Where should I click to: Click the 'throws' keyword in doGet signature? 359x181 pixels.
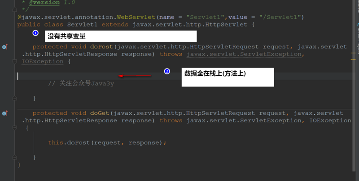(x=171, y=121)
